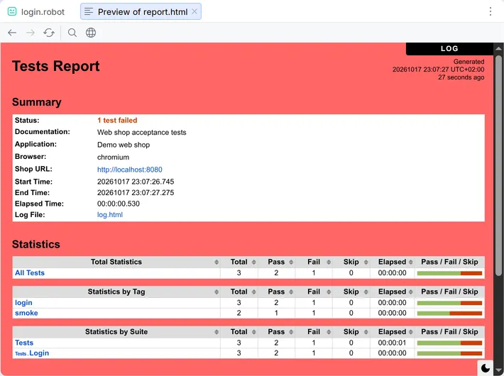Screen dimensions: 504x376
Task: Open the login tag statistics link
Action: pos(23,303)
